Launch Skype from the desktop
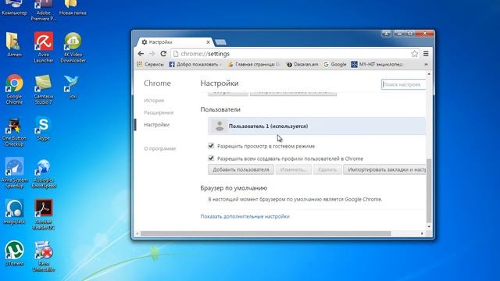This screenshot has width=500, height=281. pyautogui.click(x=44, y=128)
